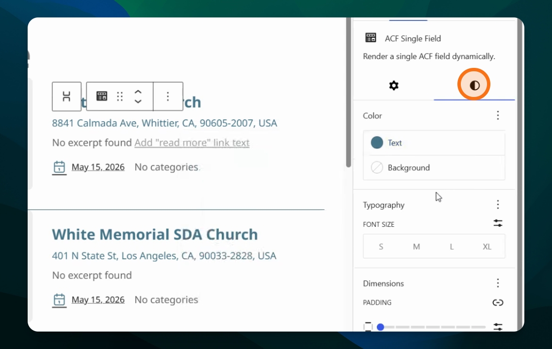
Task: Open Dimensions panel options menu
Action: tap(498, 283)
